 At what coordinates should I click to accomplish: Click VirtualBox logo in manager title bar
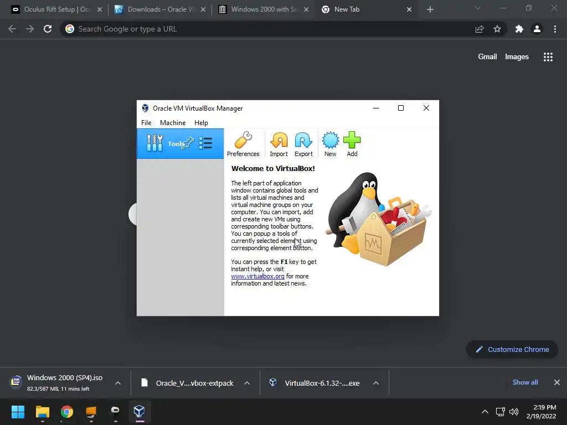[145, 108]
